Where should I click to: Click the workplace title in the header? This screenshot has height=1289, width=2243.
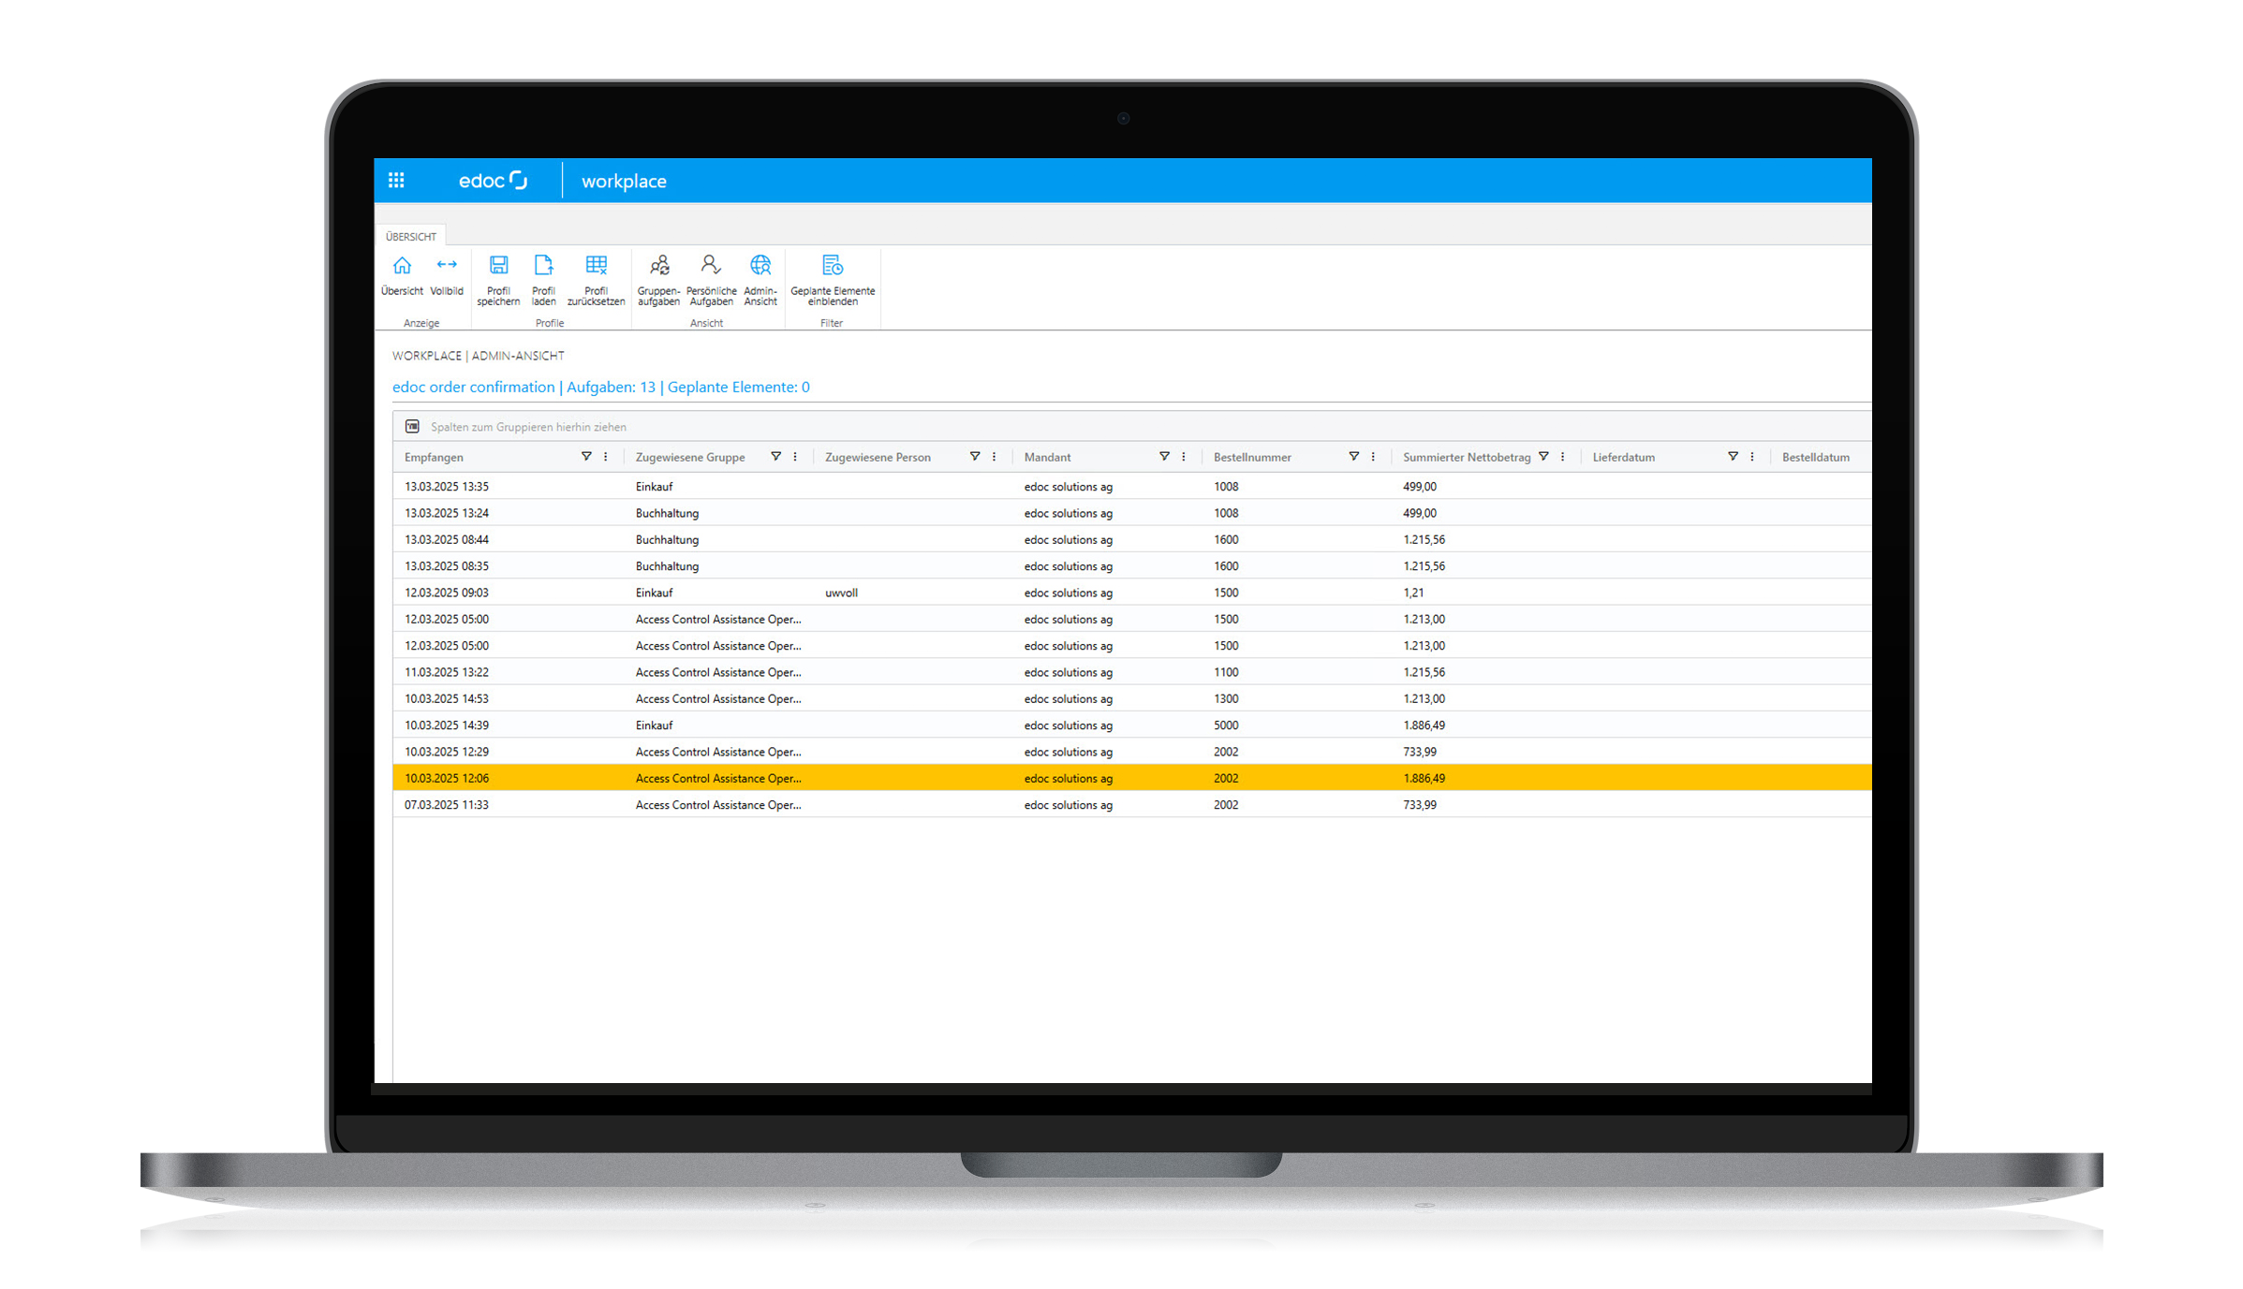623,181
